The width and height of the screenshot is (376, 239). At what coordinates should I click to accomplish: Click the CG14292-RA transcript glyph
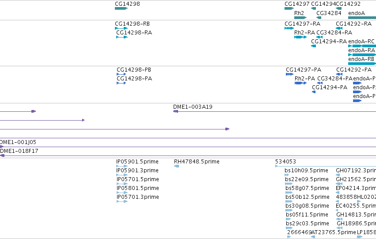click(x=339, y=28)
